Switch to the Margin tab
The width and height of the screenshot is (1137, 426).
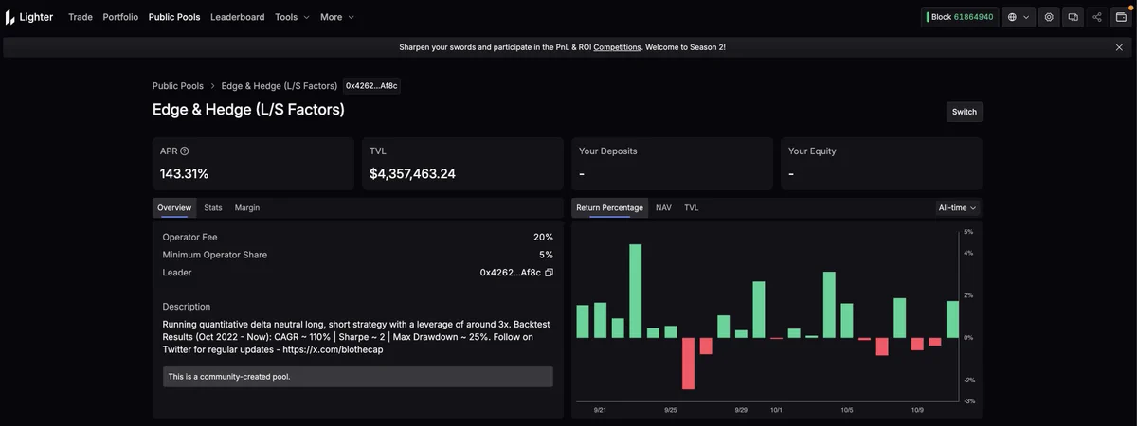[x=247, y=207]
